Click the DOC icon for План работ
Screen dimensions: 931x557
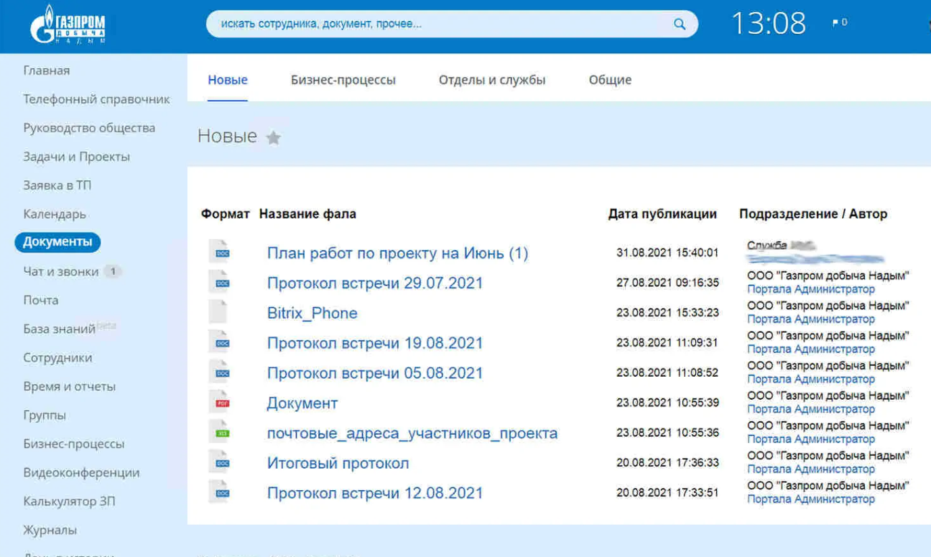click(x=220, y=253)
